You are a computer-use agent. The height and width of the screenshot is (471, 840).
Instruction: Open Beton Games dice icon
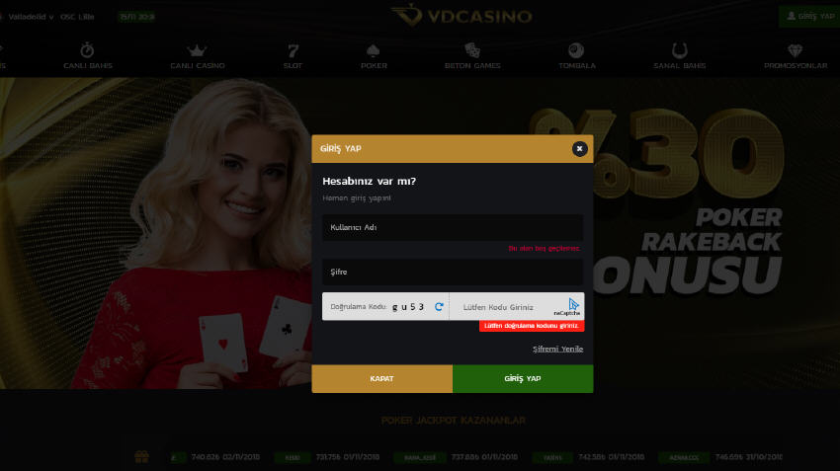(472, 50)
